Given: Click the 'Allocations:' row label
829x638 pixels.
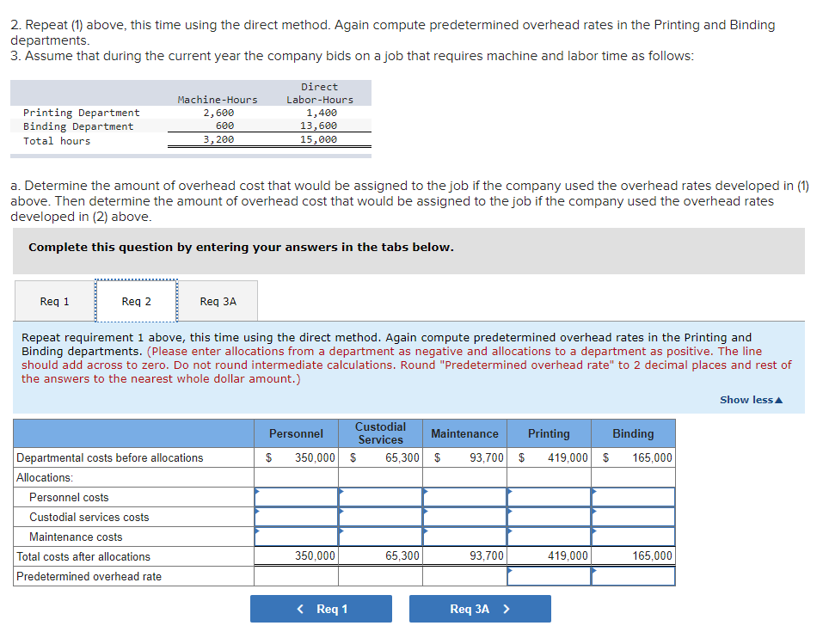Looking at the screenshot, I should pos(45,477).
